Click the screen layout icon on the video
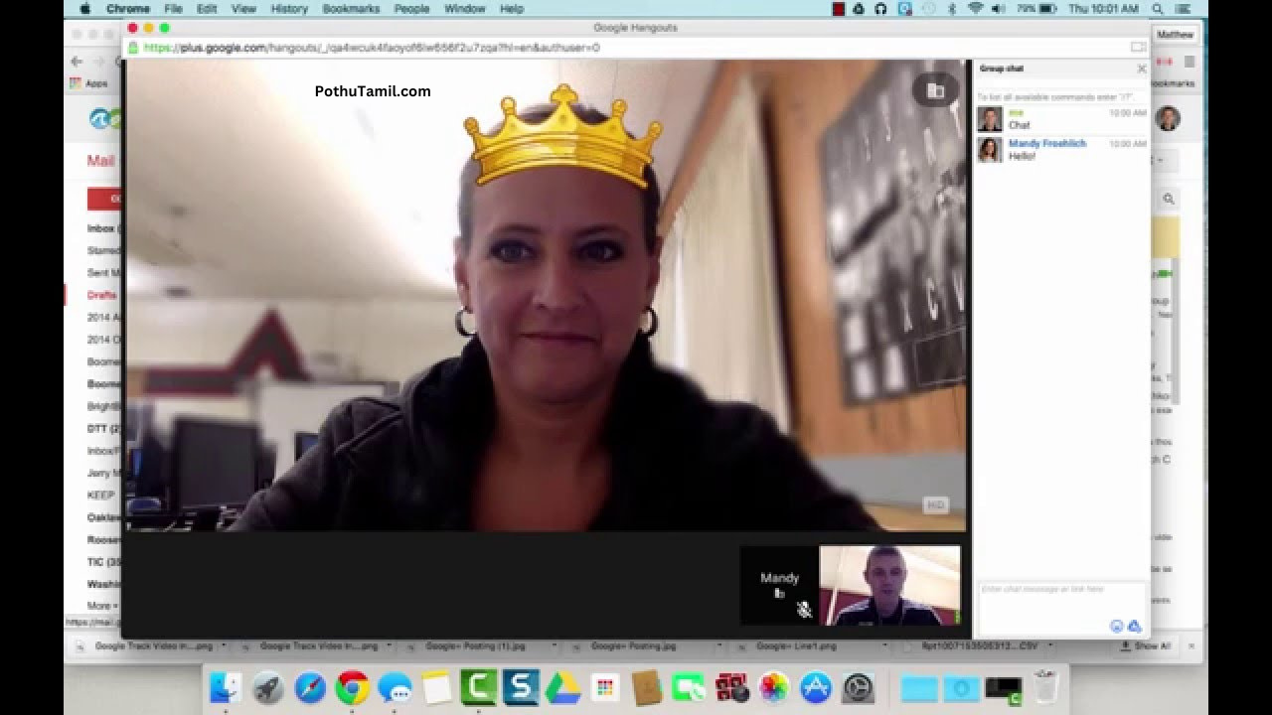Image resolution: width=1272 pixels, height=715 pixels. (935, 91)
